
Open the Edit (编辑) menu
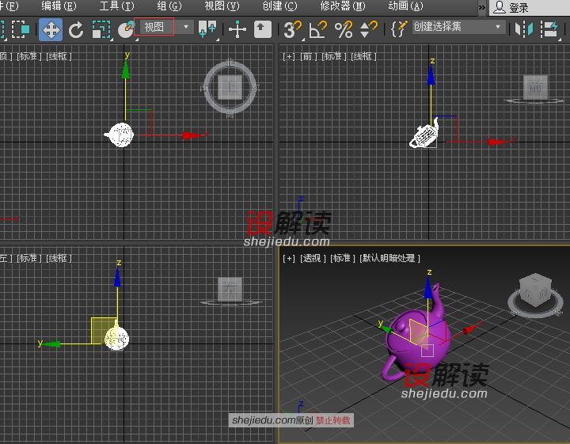coord(59,6)
